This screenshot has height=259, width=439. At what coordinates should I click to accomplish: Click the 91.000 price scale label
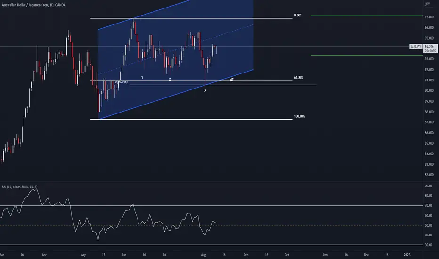click(x=429, y=81)
